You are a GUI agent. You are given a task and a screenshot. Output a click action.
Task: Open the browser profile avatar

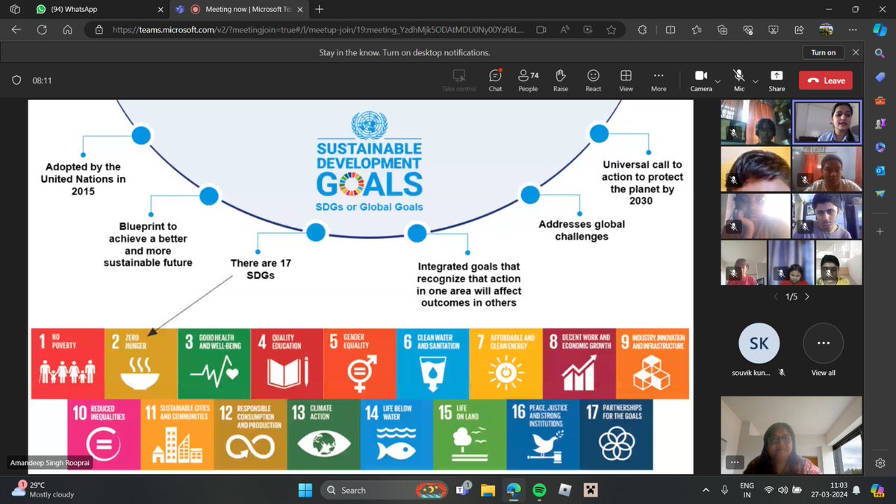point(826,30)
